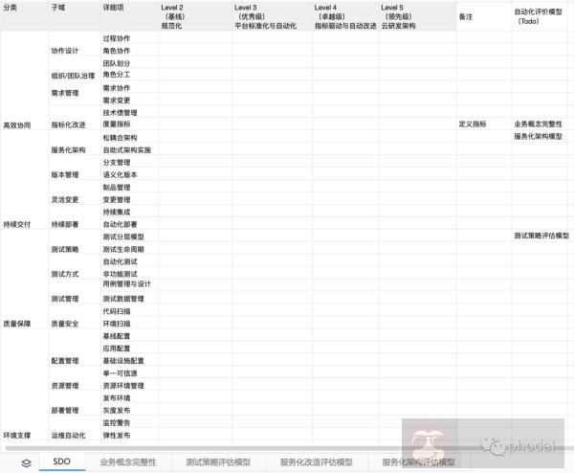Image resolution: width=574 pixels, height=473 pixels.
Task: Click the 自助式架构实施 detail cell
Action: point(129,150)
